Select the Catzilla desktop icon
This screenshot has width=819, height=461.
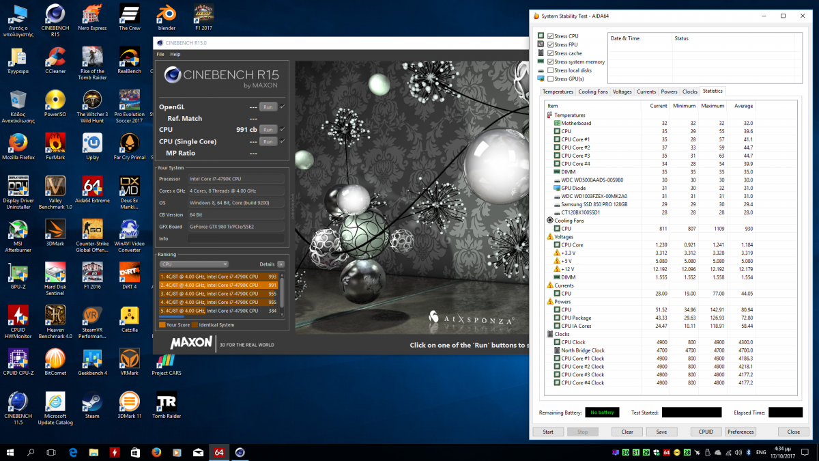coord(130,319)
